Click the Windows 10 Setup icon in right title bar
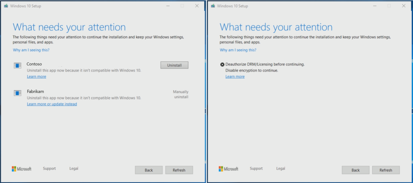 tap(212, 5)
